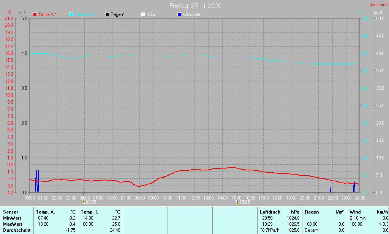Click the 'Jarz Erich' name in the corner
Image resolution: width=389 pixels, height=234 pixels.
point(379,5)
